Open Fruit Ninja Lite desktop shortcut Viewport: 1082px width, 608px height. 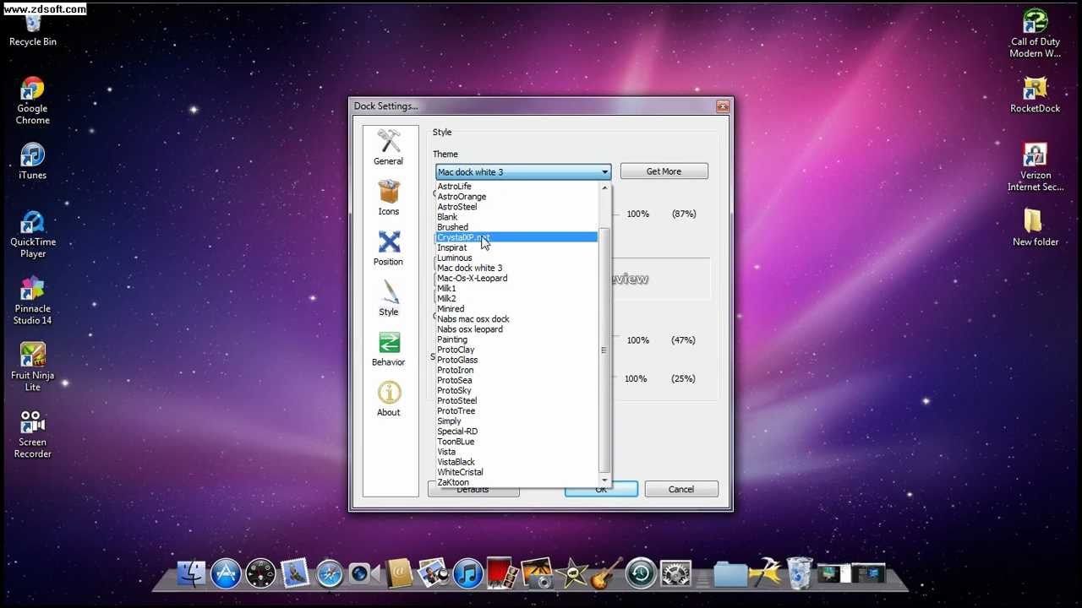click(x=32, y=367)
